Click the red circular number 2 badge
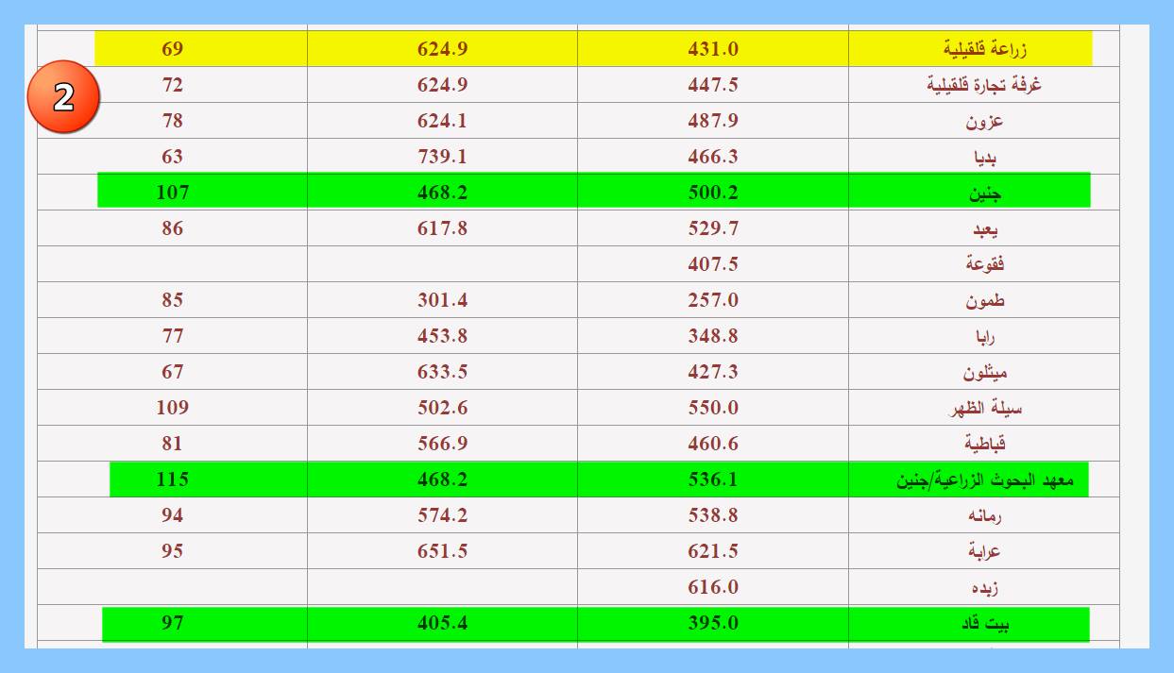This screenshot has height=673, width=1174. 63,97
